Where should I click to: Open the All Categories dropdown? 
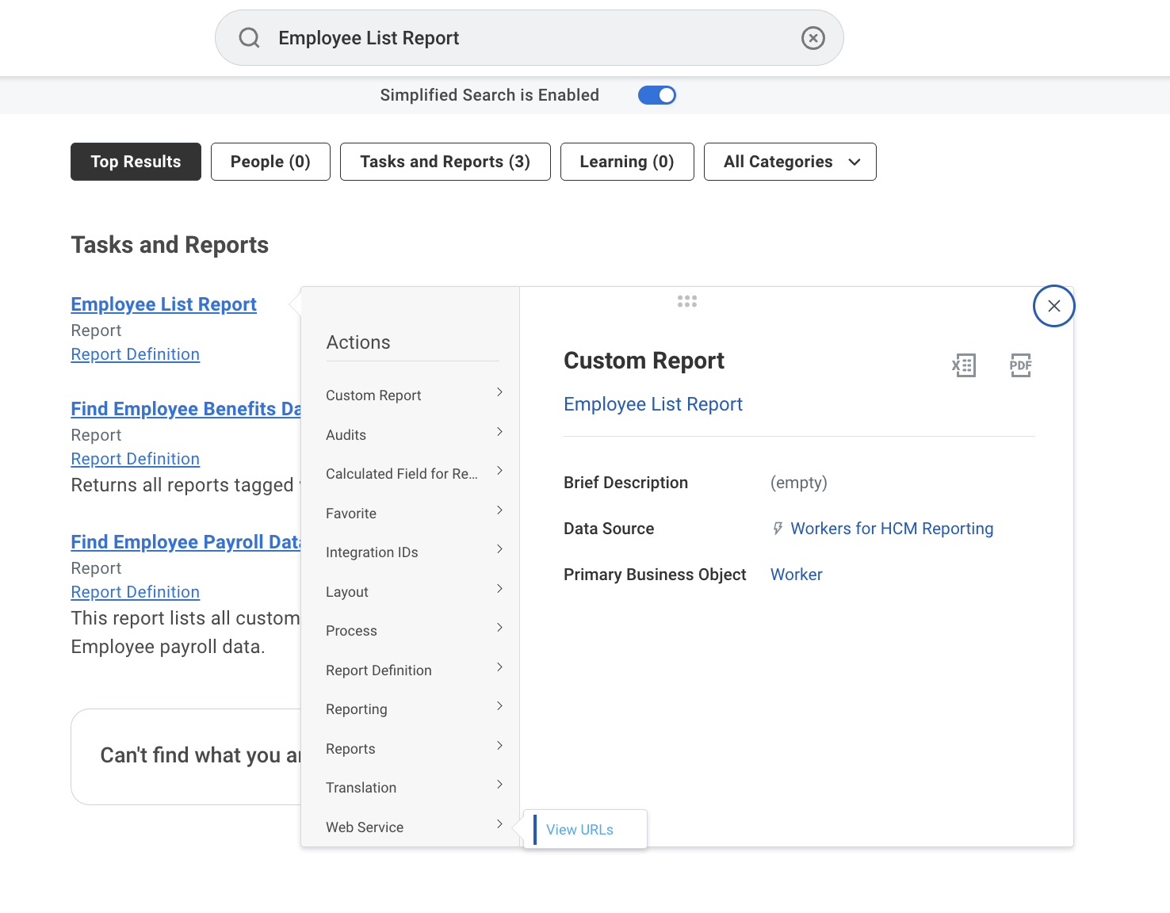coord(790,162)
